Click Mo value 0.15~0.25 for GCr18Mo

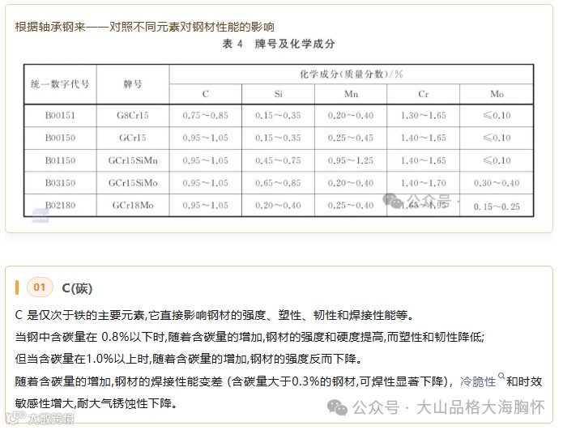(497, 206)
